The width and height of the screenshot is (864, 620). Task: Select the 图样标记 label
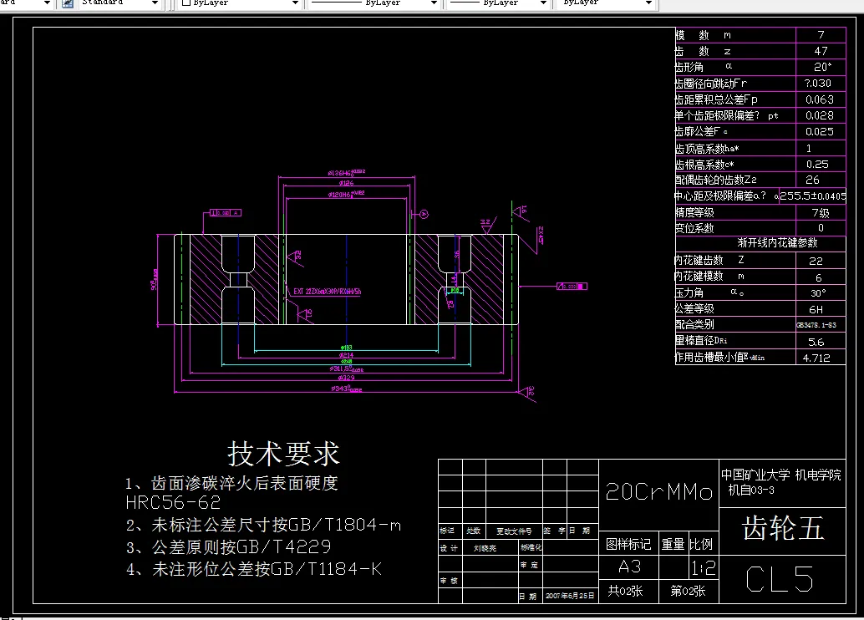[x=628, y=545]
